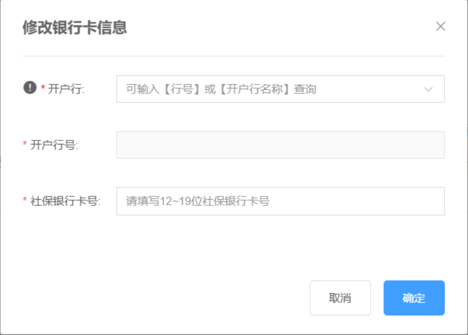
Task: Click the red asterisk before 开户行号
Action: (x=25, y=144)
